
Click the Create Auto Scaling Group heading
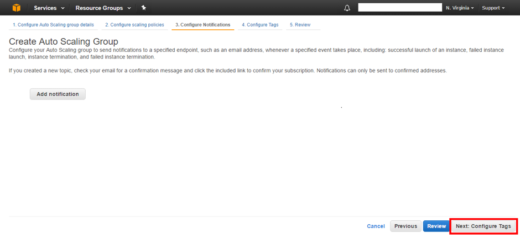coord(64,41)
